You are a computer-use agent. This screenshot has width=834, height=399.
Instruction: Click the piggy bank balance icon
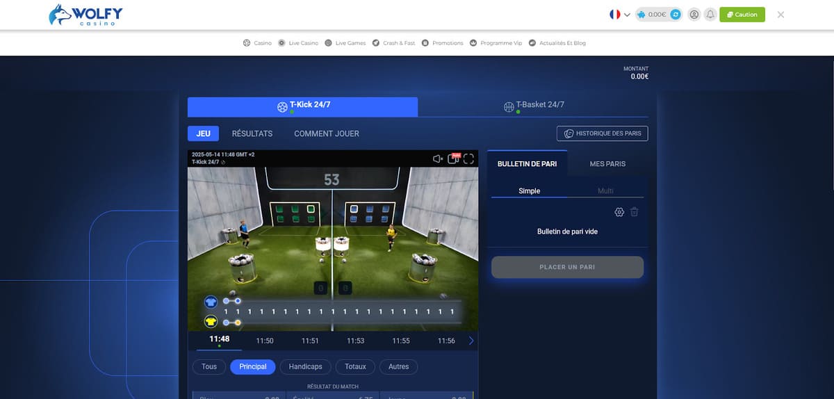pos(641,14)
